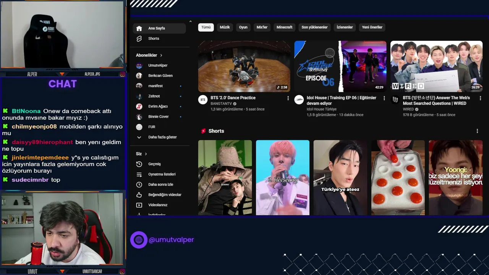
Task: Open Beğendiğim videolar thumbs-up icon
Action: point(139,195)
